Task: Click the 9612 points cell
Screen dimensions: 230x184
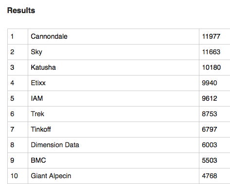Action: tap(214, 99)
